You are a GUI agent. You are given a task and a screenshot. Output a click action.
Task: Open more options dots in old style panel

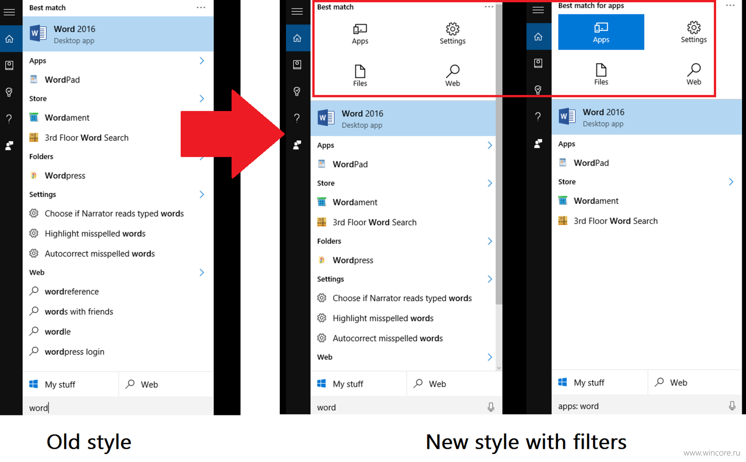pyautogui.click(x=201, y=7)
